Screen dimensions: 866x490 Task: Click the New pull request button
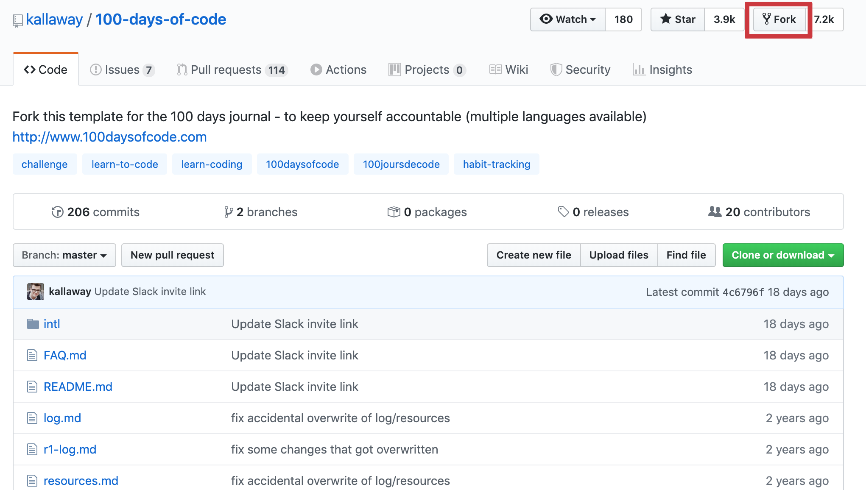click(x=173, y=255)
